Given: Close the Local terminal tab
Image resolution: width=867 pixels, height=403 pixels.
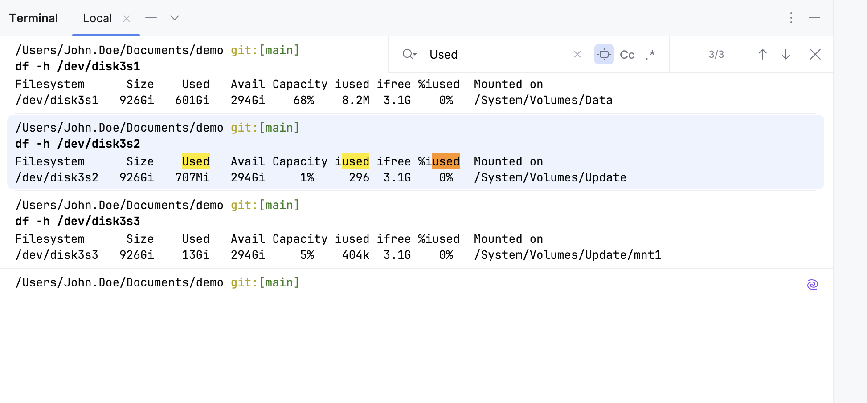Looking at the screenshot, I should point(127,19).
